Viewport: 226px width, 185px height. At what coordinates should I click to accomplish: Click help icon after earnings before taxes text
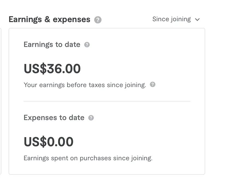[153, 85]
